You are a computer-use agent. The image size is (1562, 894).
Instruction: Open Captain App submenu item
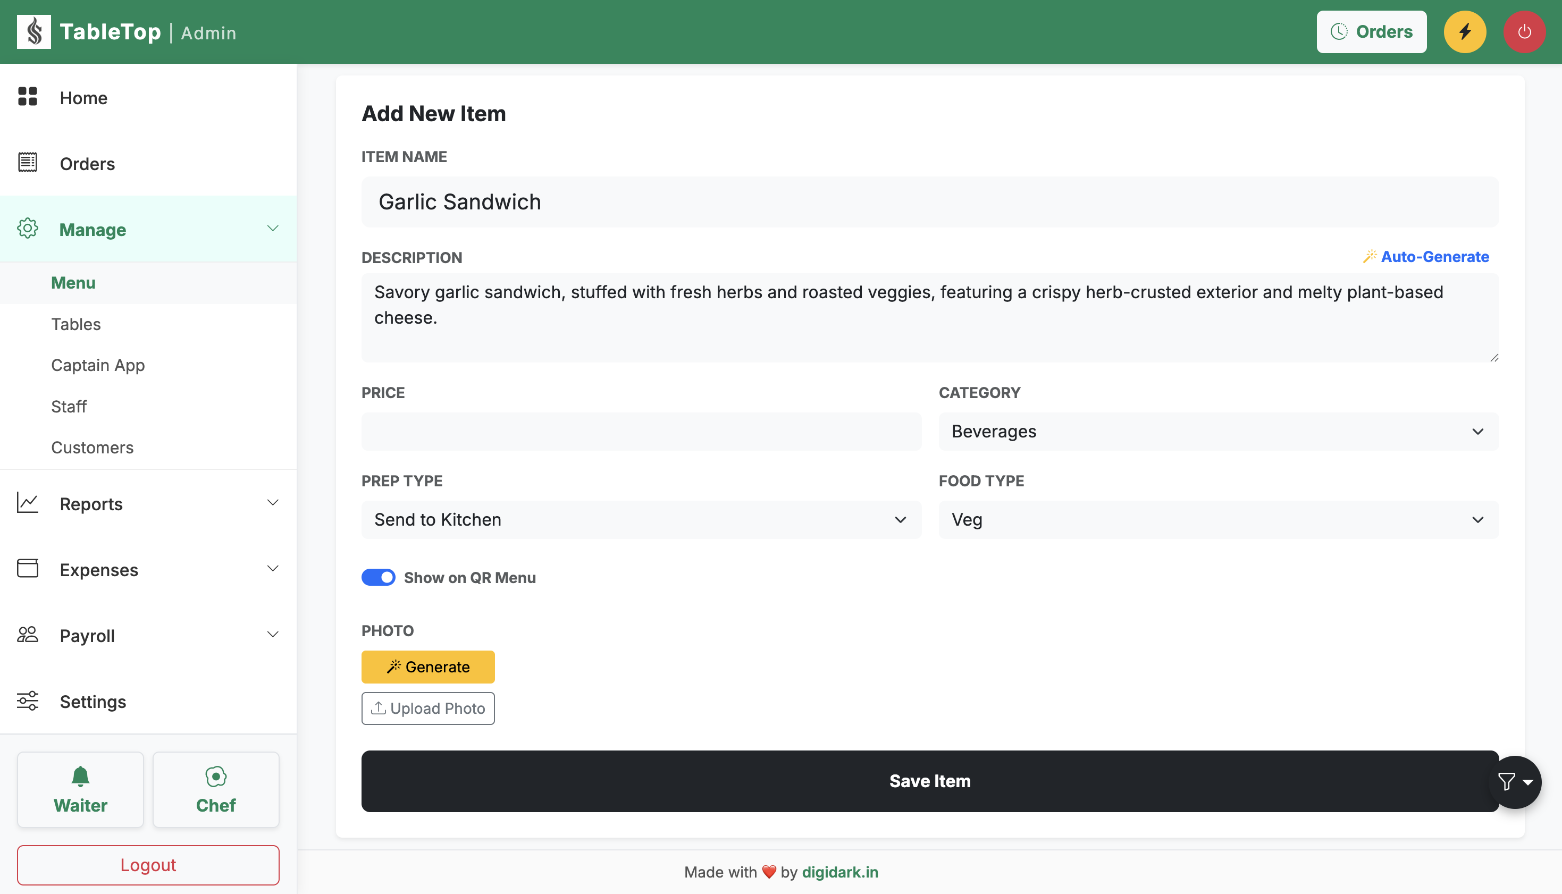coord(148,365)
